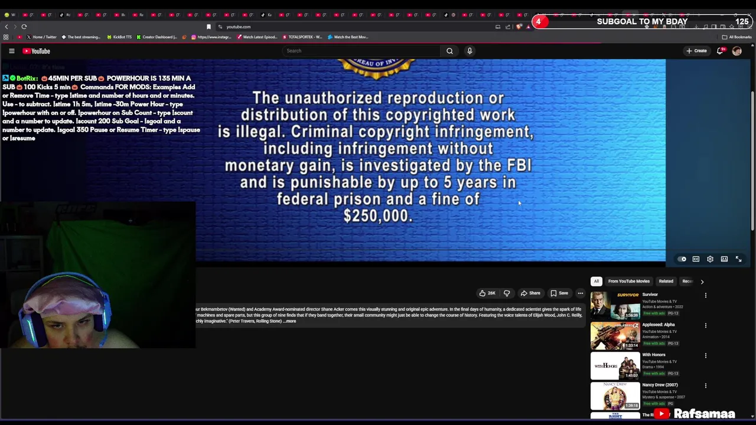This screenshot has width=756, height=425.
Task: Go back with browser back arrow
Action: point(6,27)
